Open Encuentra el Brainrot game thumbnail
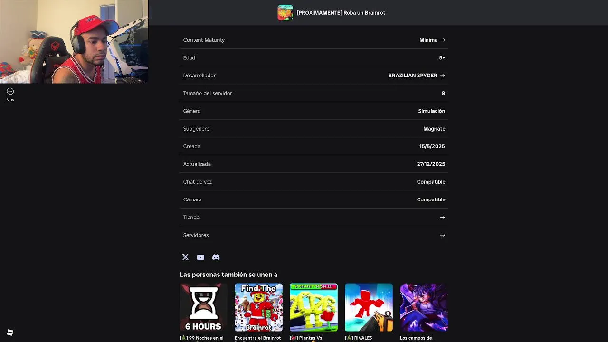Image resolution: width=608 pixels, height=342 pixels. (x=258, y=307)
